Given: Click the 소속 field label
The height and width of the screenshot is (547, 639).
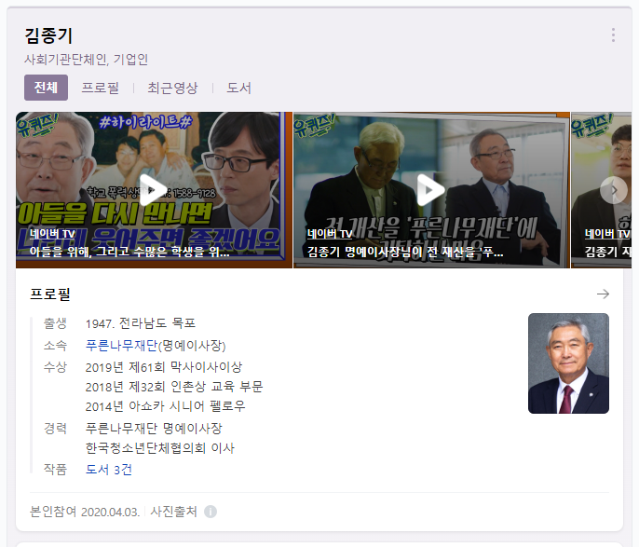Looking at the screenshot, I should tap(55, 346).
